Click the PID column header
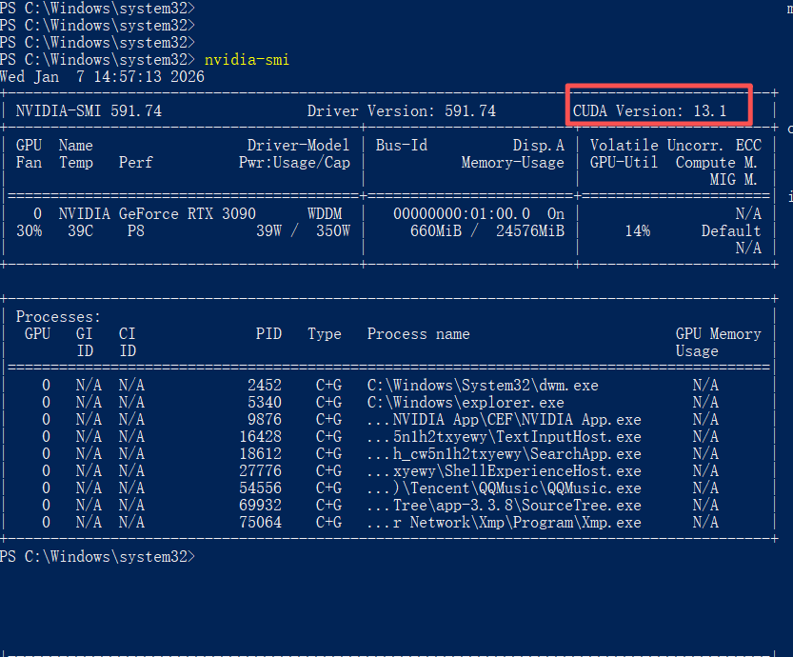 (268, 334)
